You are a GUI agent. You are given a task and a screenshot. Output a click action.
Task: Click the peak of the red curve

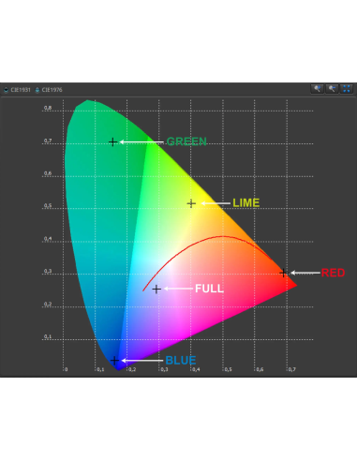pos(222,236)
